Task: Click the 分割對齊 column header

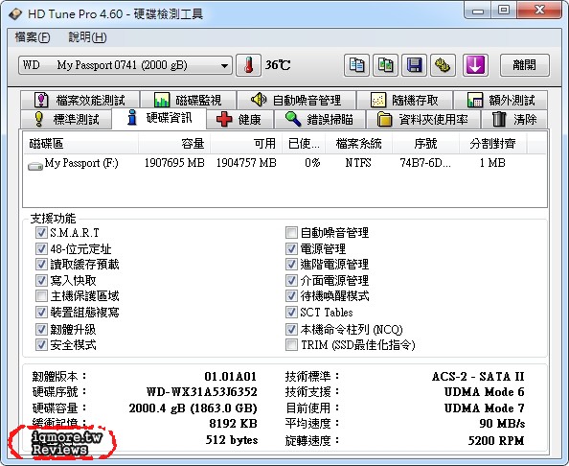Action: (x=492, y=144)
